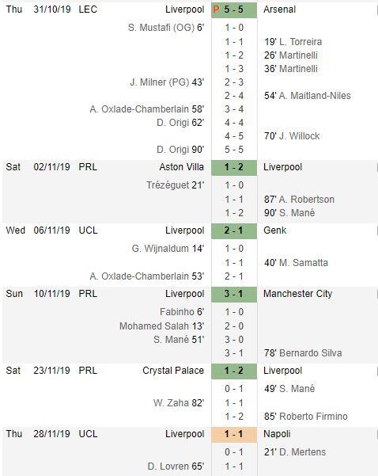Click the orange 1 - 1 Napoli score
The height and width of the screenshot is (476, 378).
pos(234,434)
